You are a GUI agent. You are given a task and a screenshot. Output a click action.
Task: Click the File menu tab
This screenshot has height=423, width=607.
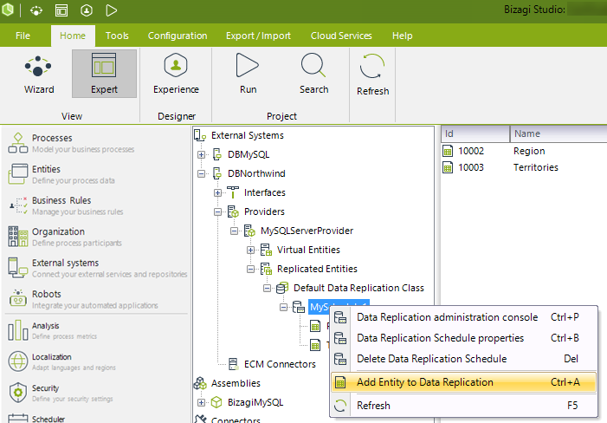coord(23,36)
